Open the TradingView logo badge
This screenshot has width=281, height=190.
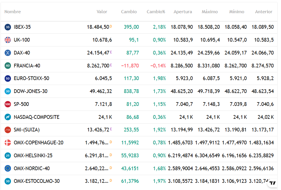click(272, 183)
